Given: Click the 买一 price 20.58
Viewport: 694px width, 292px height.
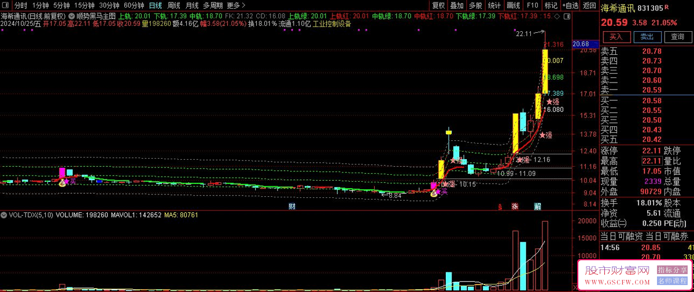Looking at the screenshot, I should 652,101.
